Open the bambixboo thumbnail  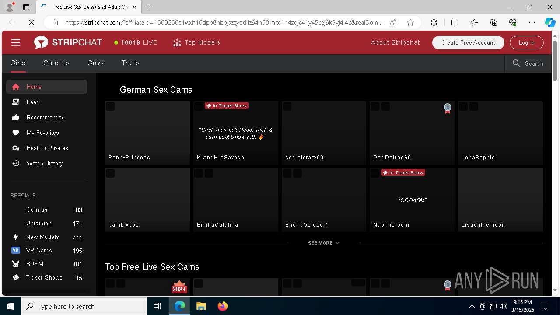tap(147, 200)
